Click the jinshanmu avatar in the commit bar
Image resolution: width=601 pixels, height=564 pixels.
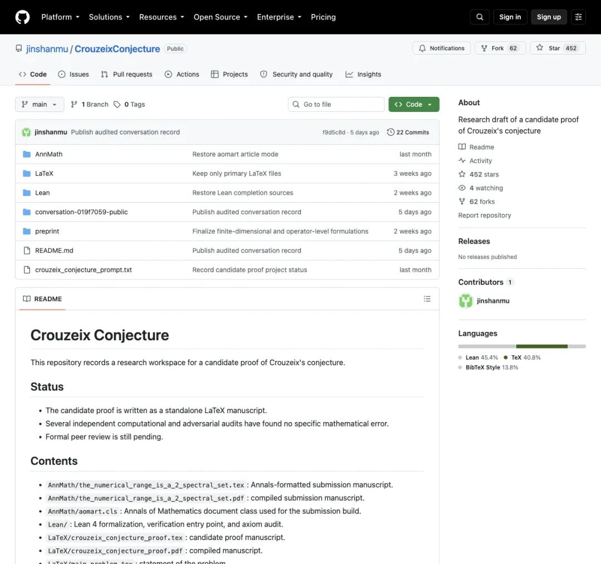tap(26, 132)
